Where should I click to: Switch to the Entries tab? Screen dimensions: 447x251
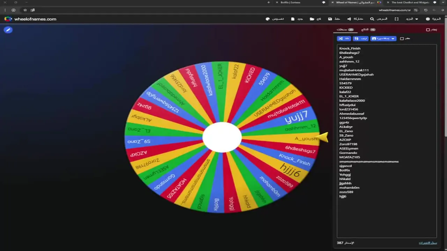click(345, 30)
